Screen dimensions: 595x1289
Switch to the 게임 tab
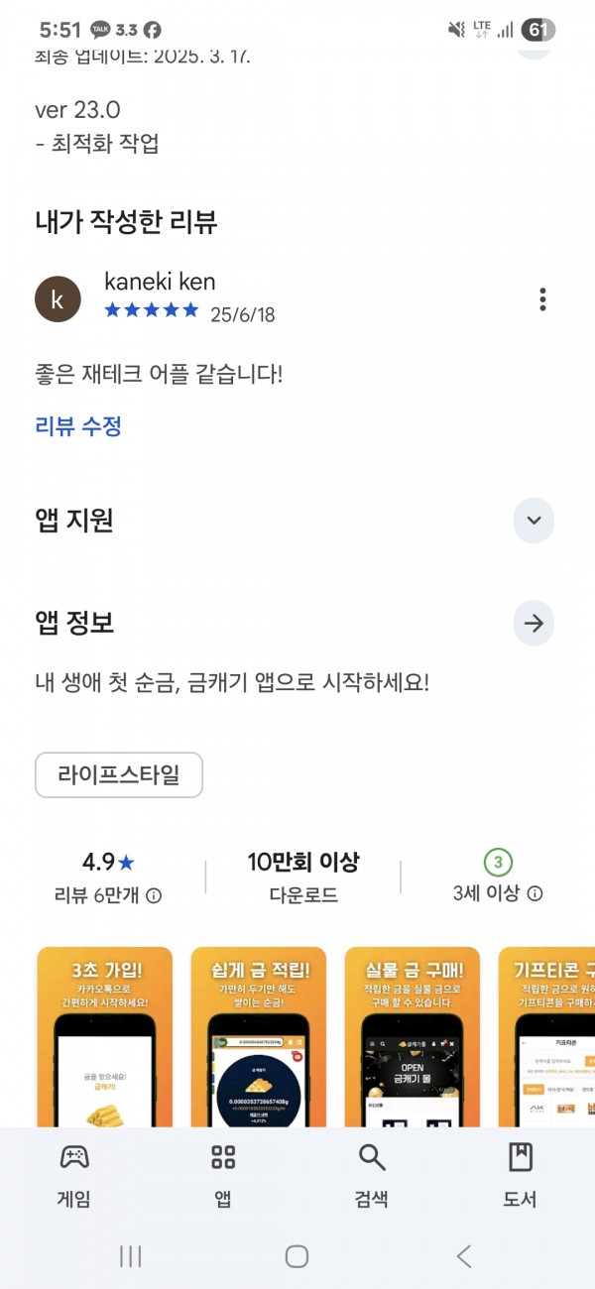tap(74, 1175)
